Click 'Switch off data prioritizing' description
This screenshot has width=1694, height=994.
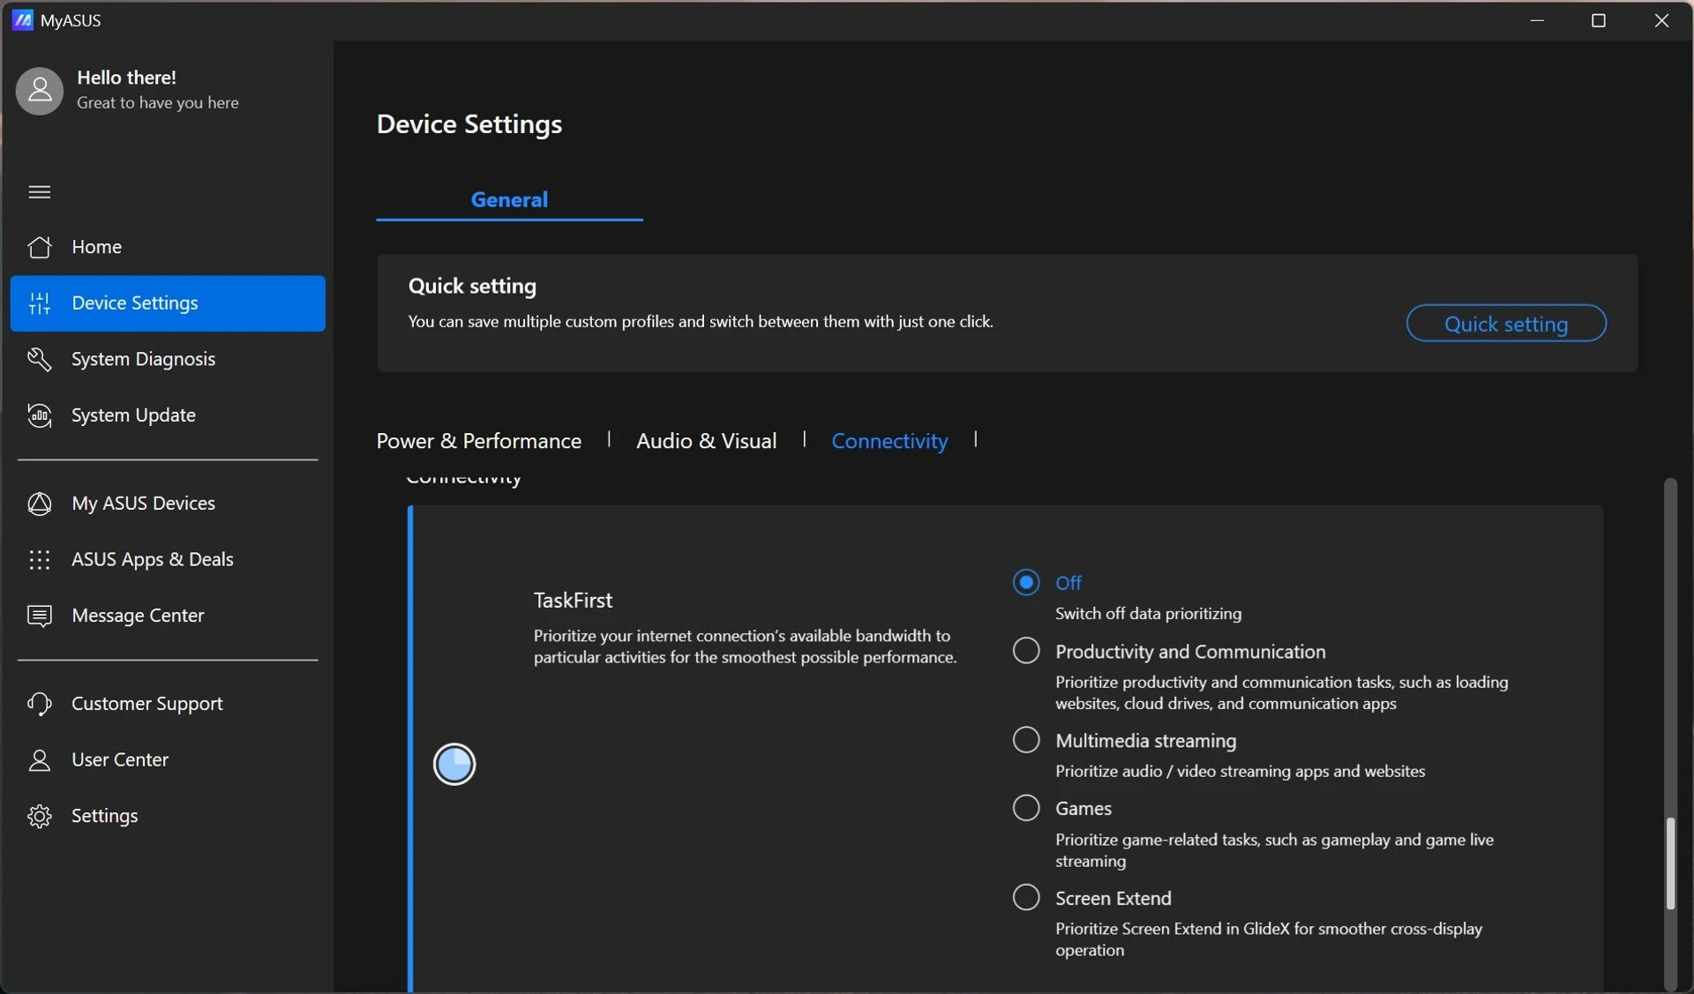point(1148,614)
